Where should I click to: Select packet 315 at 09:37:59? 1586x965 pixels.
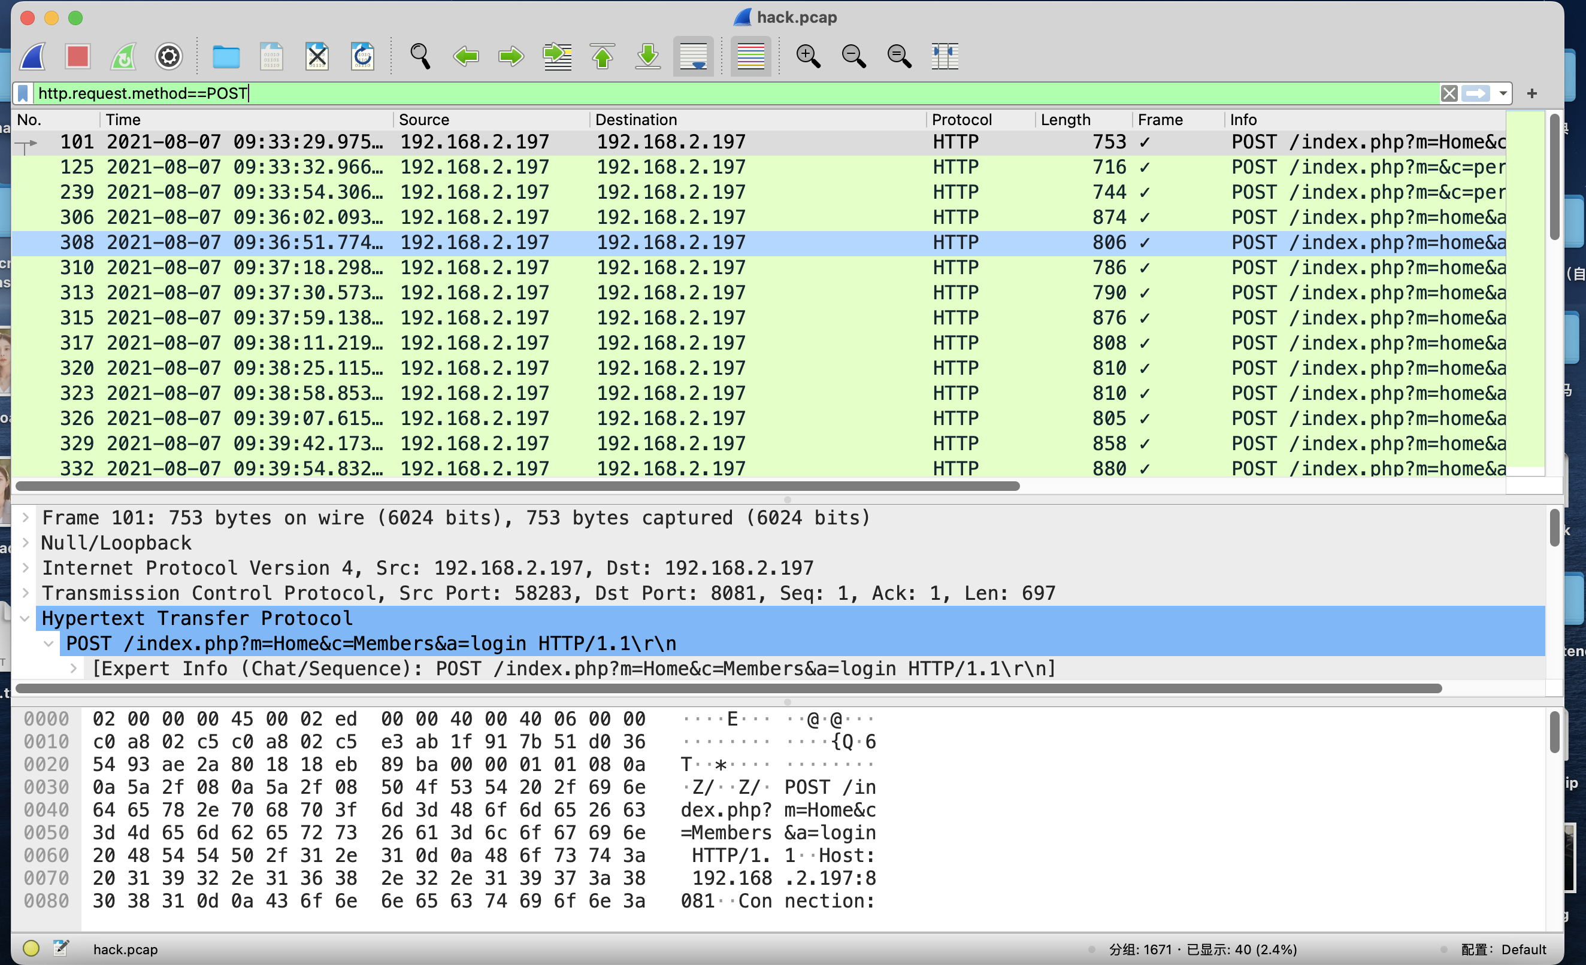[x=759, y=318]
